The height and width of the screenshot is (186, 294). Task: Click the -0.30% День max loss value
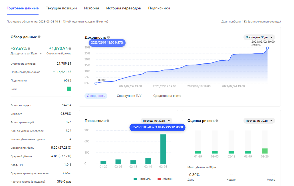[x=194, y=175]
